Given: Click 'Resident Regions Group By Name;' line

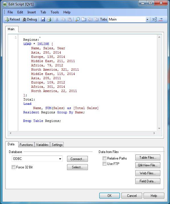Looking at the screenshot, I should 54,112.
